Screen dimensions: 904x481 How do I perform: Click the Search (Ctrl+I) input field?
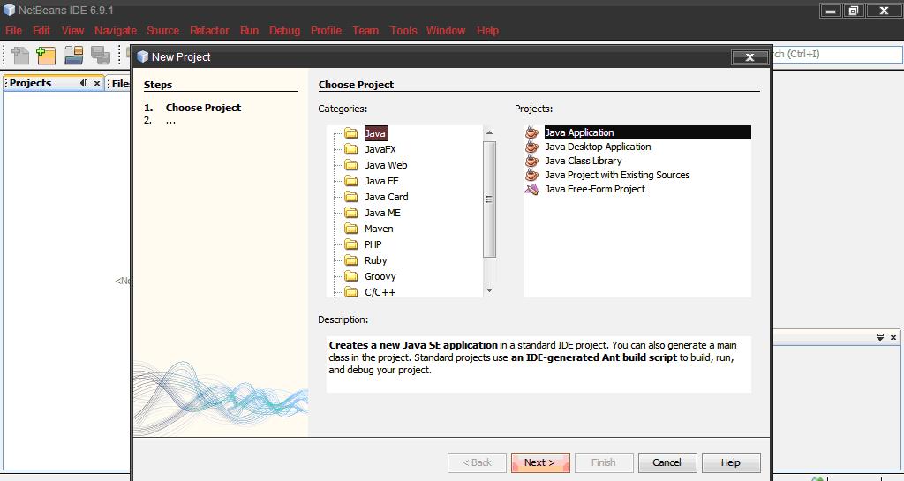(x=837, y=54)
